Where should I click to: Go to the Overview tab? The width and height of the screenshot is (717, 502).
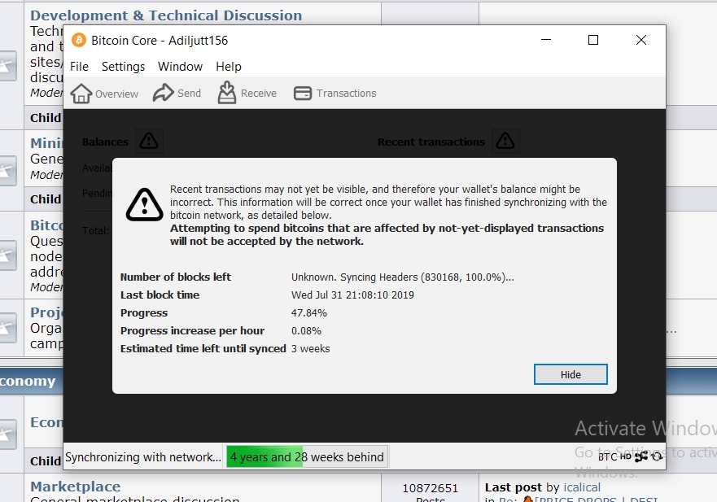(x=104, y=94)
